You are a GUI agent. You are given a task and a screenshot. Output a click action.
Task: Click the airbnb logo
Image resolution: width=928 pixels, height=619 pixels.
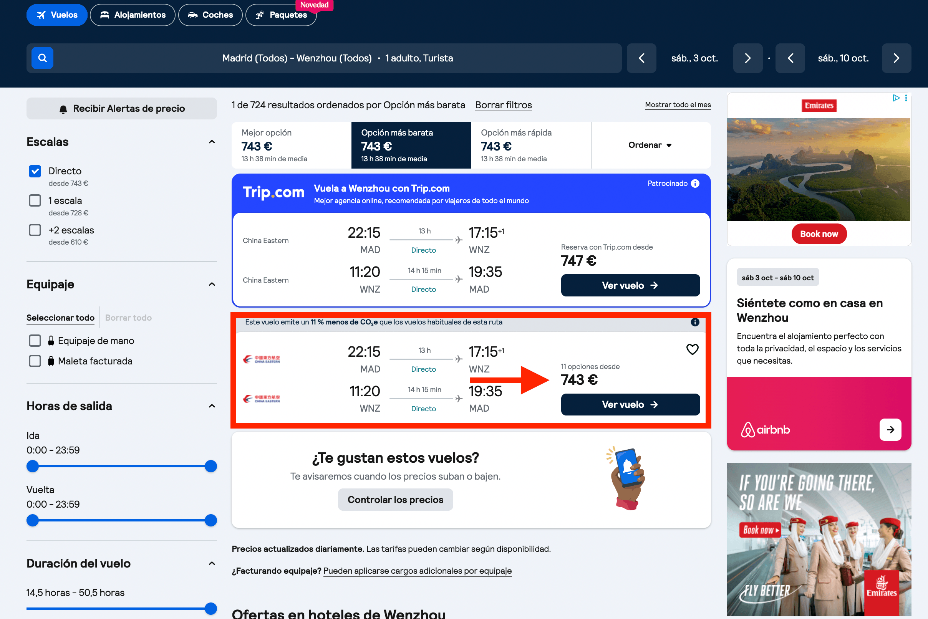click(x=765, y=430)
